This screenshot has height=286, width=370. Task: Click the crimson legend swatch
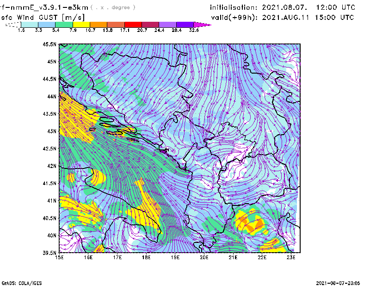[150, 25]
